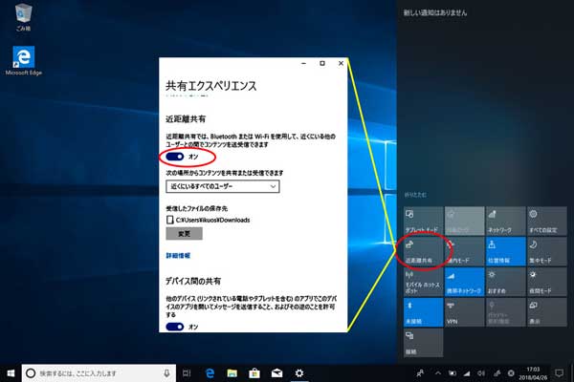Click the brightness おすすめ tile
Screen dimensions: 574x382
point(505,282)
